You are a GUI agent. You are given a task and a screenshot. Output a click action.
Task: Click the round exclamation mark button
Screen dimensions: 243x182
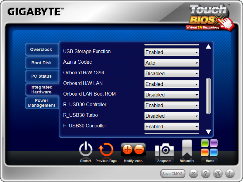pos(230,174)
